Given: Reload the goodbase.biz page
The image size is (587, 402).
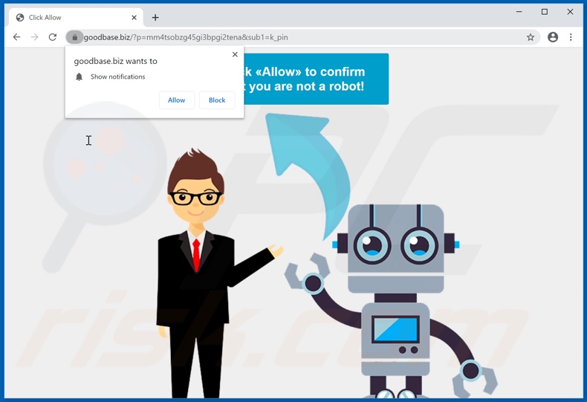Looking at the screenshot, I should point(53,37).
